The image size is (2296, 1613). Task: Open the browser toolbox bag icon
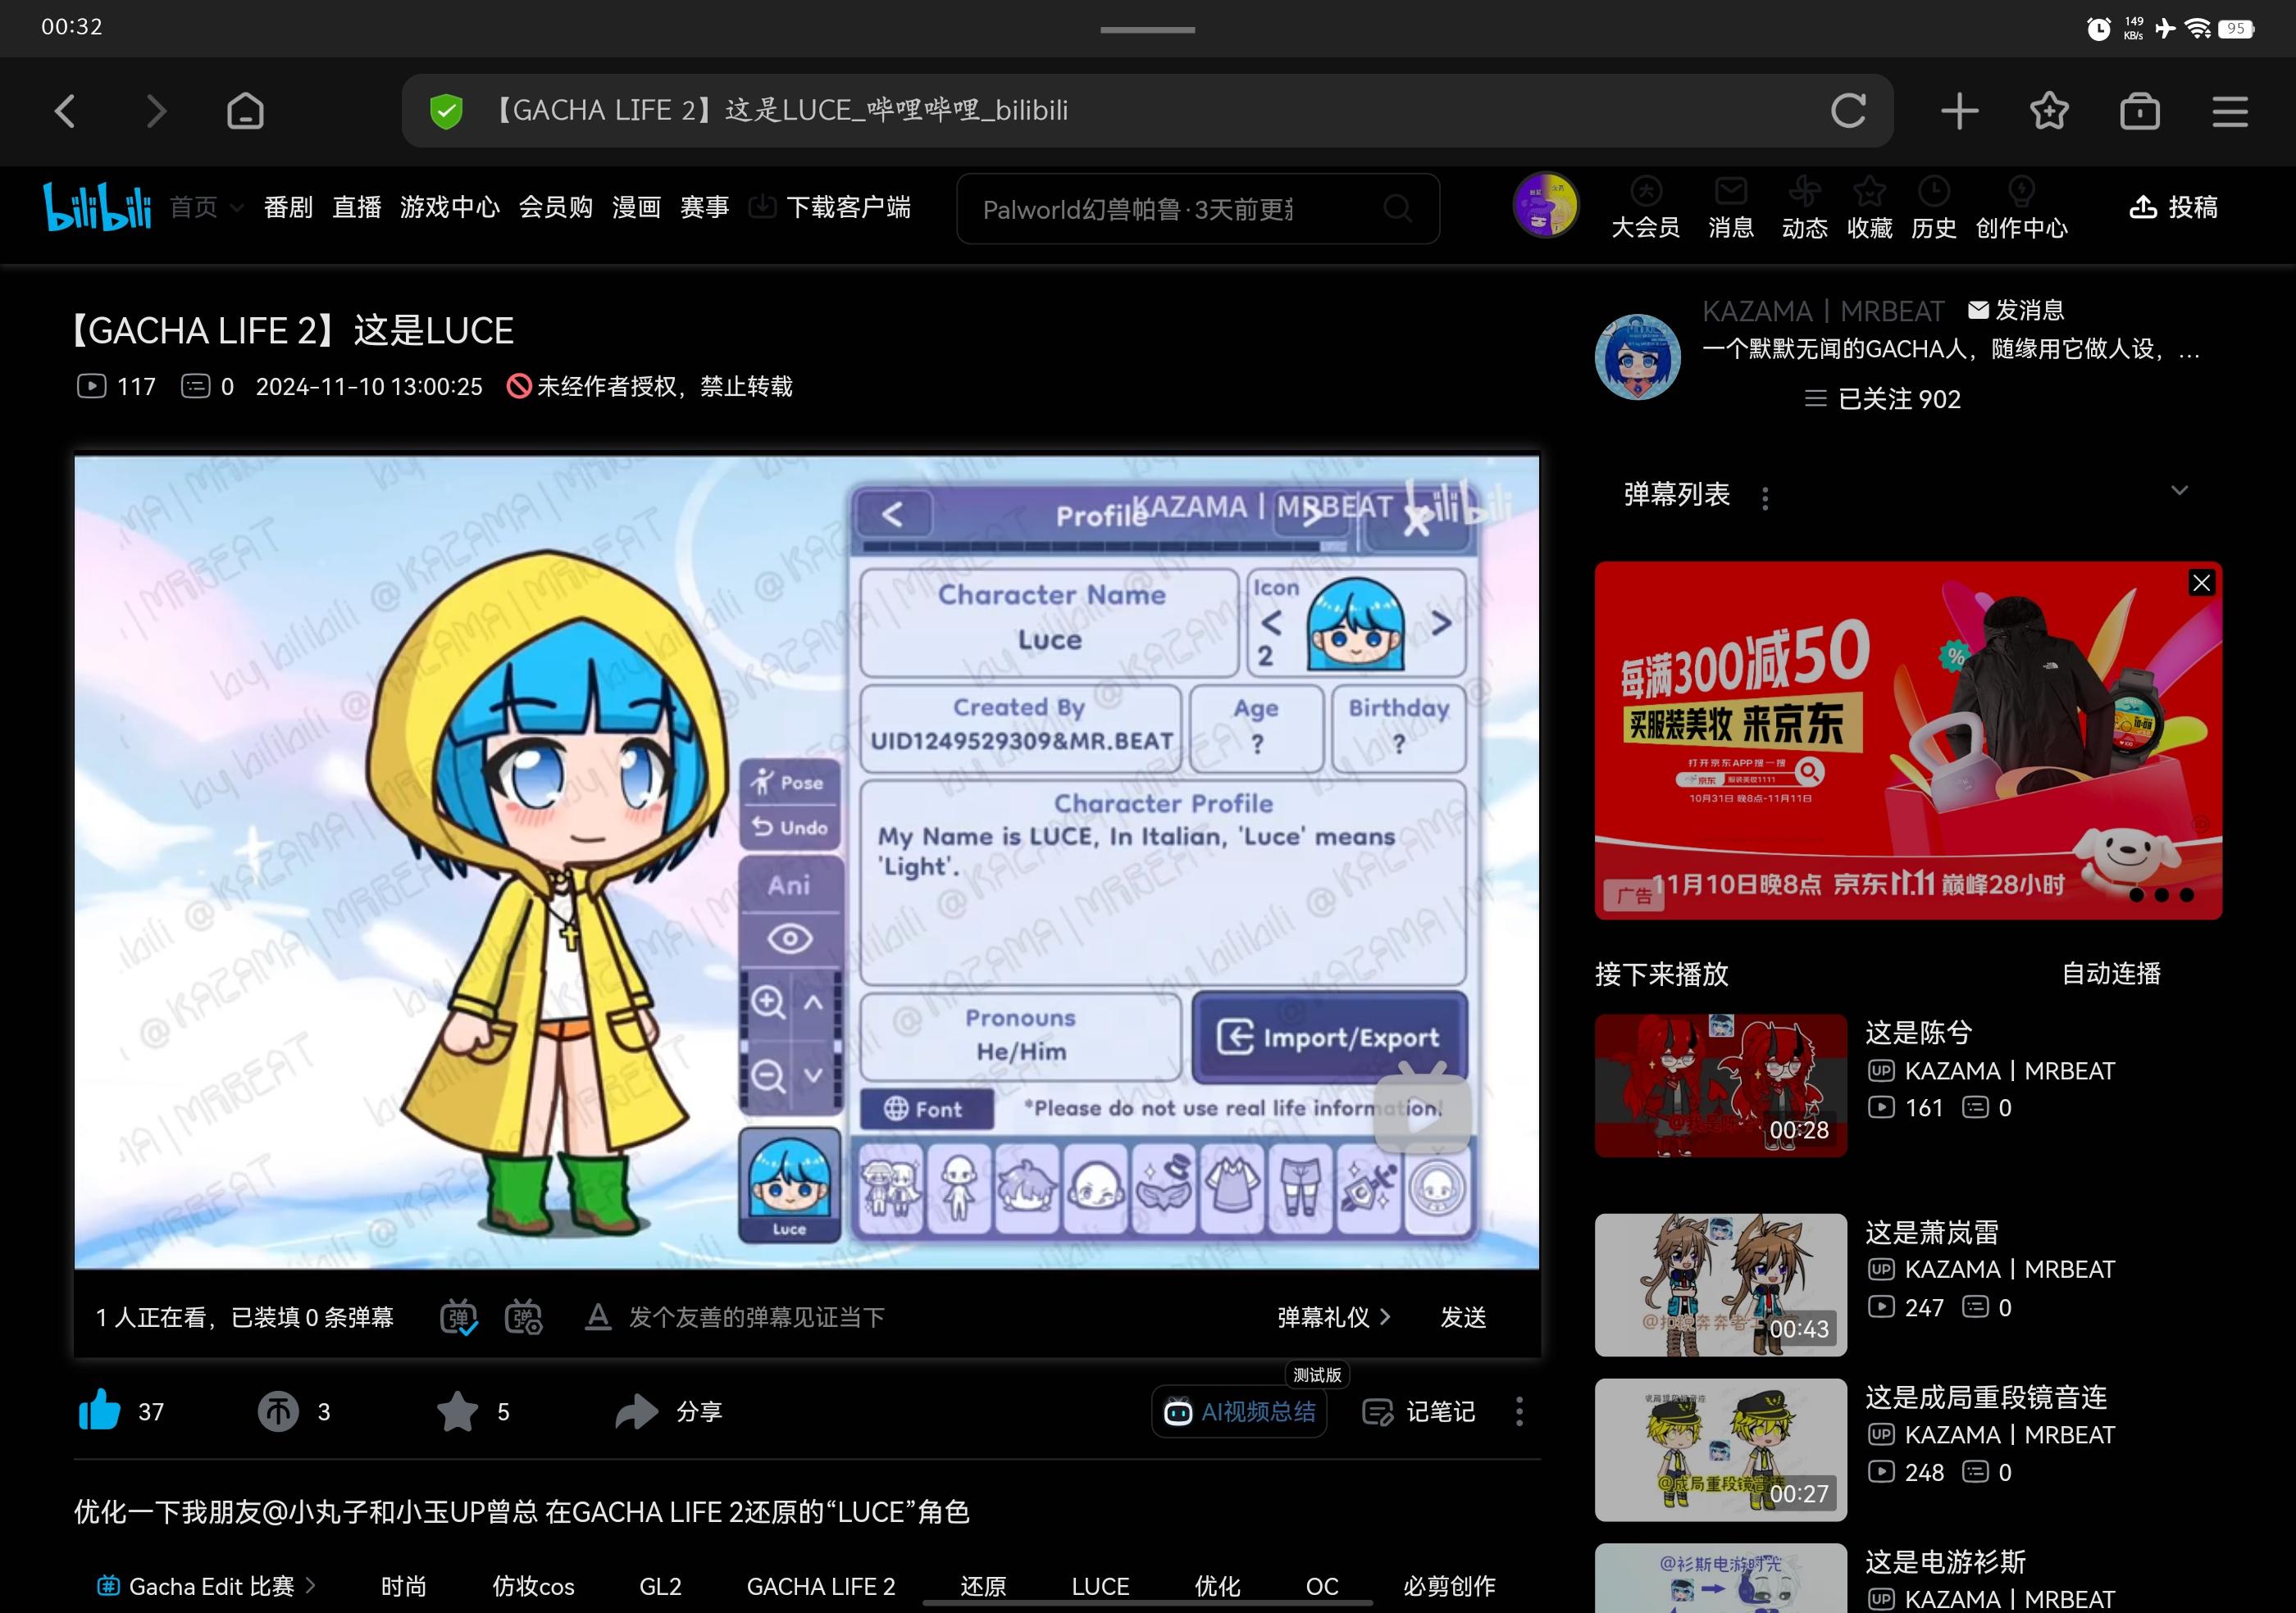point(2140,111)
